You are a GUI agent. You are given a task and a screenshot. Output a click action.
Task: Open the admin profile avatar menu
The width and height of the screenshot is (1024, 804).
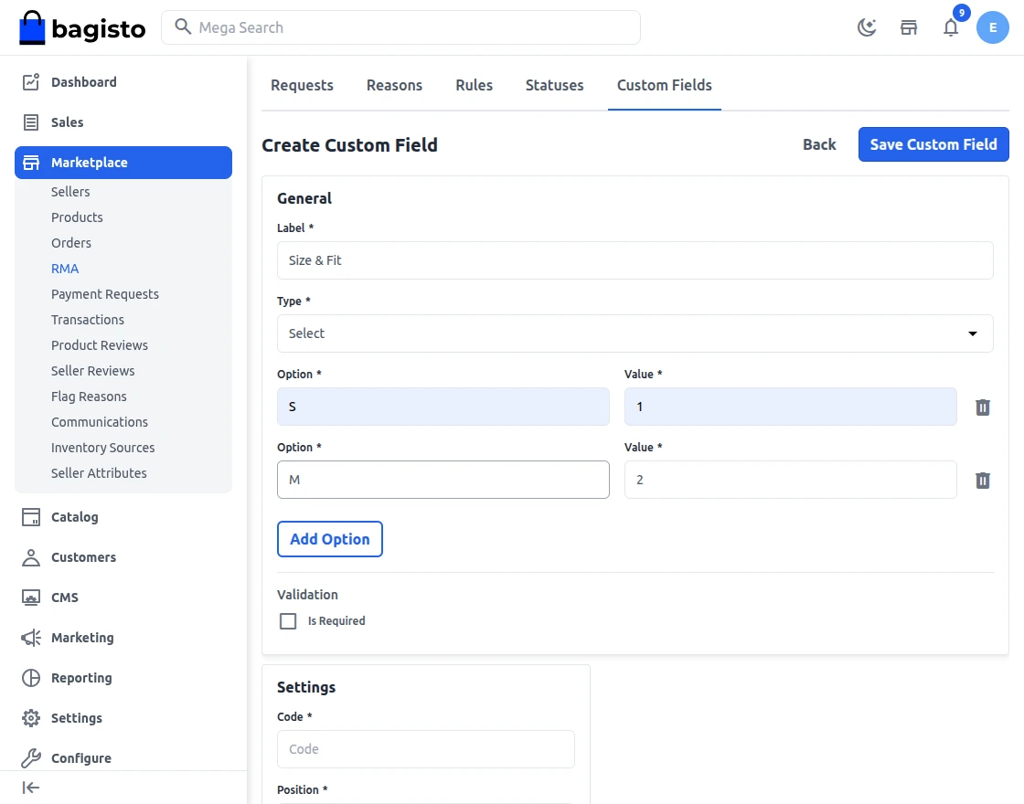tap(993, 27)
